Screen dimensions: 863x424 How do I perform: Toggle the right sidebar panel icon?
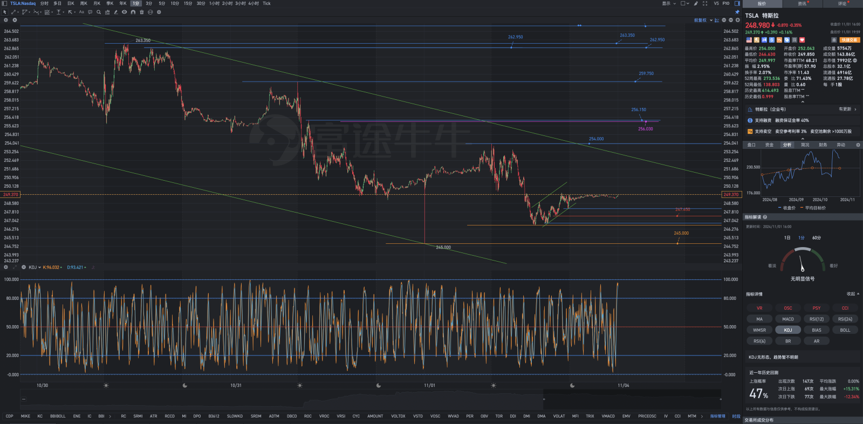[x=737, y=3]
